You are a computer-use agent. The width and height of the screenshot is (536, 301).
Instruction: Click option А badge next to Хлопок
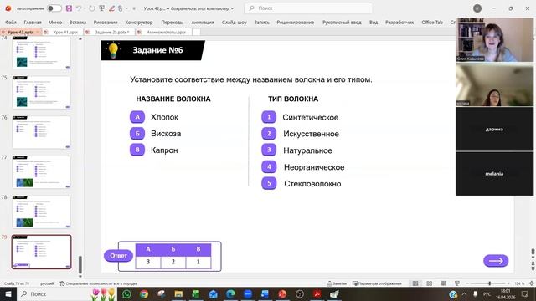pyautogui.click(x=137, y=117)
